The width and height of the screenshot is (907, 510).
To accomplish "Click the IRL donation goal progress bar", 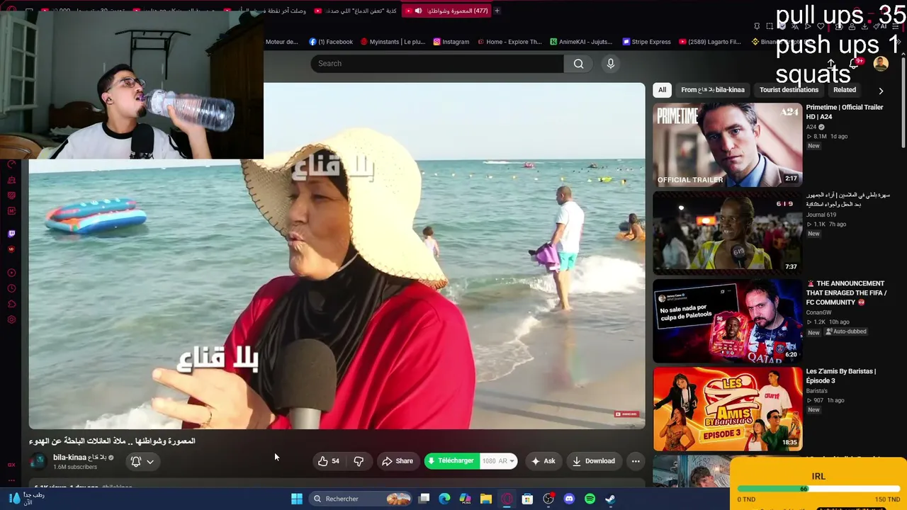I will click(818, 489).
